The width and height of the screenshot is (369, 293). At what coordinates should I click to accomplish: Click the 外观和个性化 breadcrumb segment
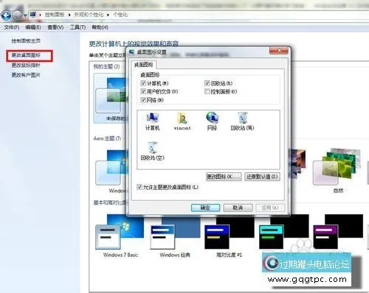click(89, 15)
